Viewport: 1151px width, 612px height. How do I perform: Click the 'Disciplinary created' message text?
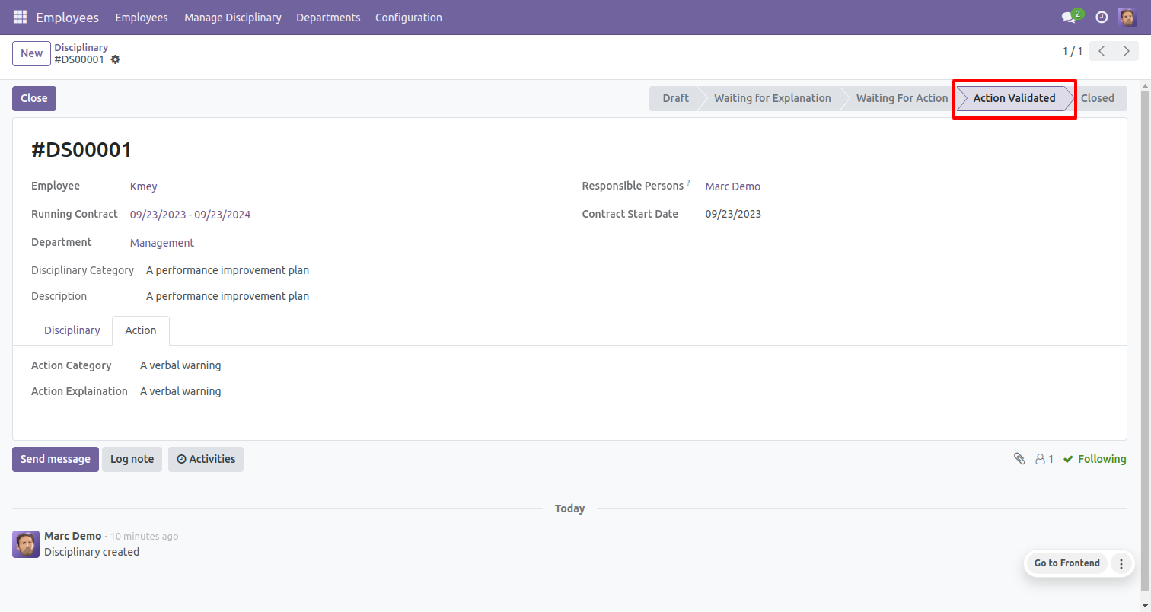click(91, 552)
